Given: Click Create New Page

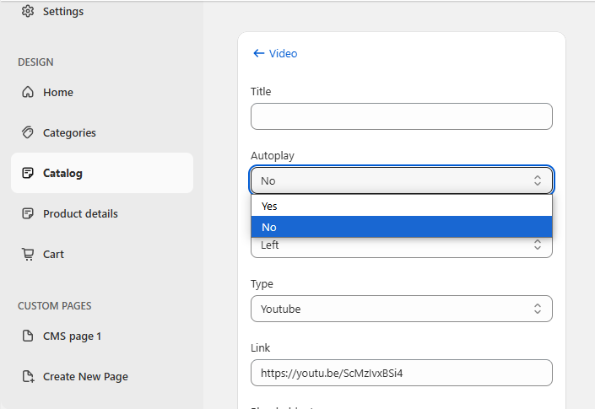Looking at the screenshot, I should pos(102,376).
